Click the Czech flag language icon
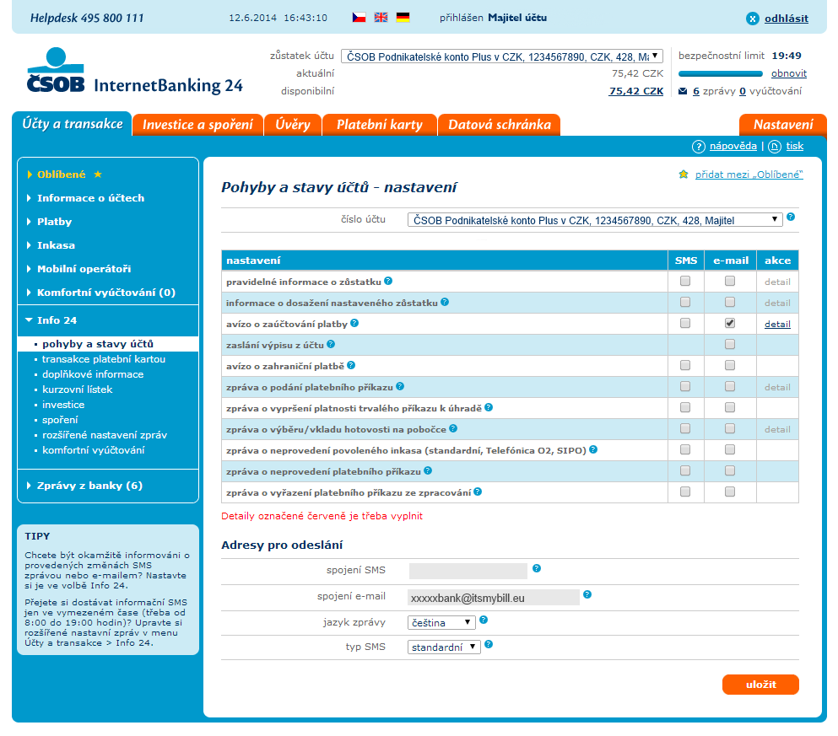This screenshot has width=838, height=736. pyautogui.click(x=359, y=18)
